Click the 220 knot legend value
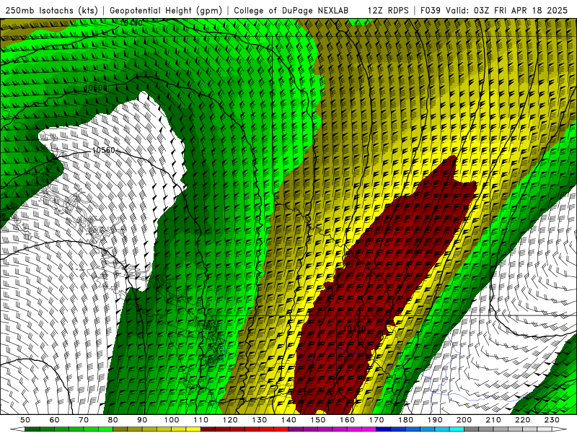577x433 pixels. [523, 420]
